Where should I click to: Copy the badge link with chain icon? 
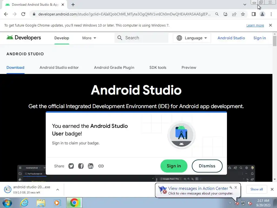[x=101, y=166]
